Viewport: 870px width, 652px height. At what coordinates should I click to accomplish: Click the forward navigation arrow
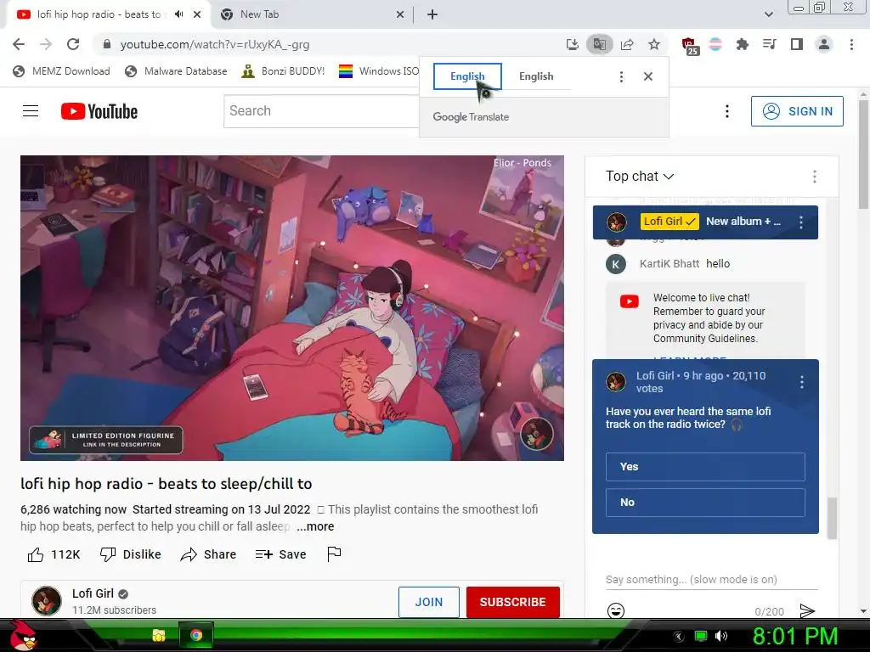[46, 44]
